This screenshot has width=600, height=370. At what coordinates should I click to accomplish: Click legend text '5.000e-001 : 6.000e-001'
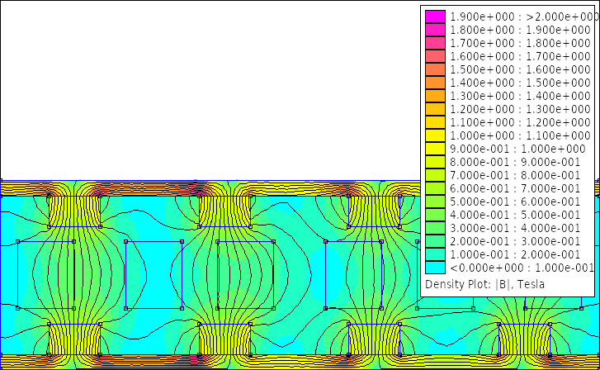tap(515, 202)
